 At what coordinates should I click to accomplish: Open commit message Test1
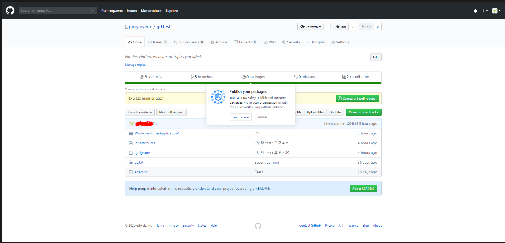click(259, 172)
